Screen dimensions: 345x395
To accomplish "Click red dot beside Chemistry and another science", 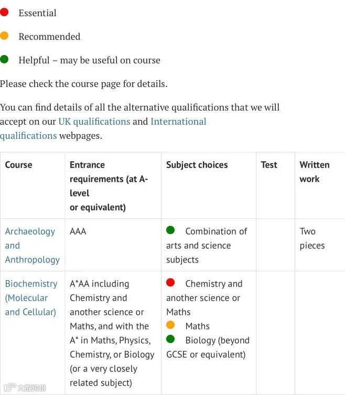I will click(170, 282).
